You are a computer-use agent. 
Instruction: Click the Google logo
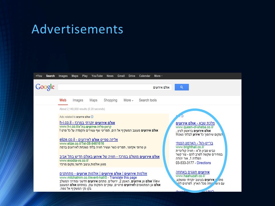point(45,87)
